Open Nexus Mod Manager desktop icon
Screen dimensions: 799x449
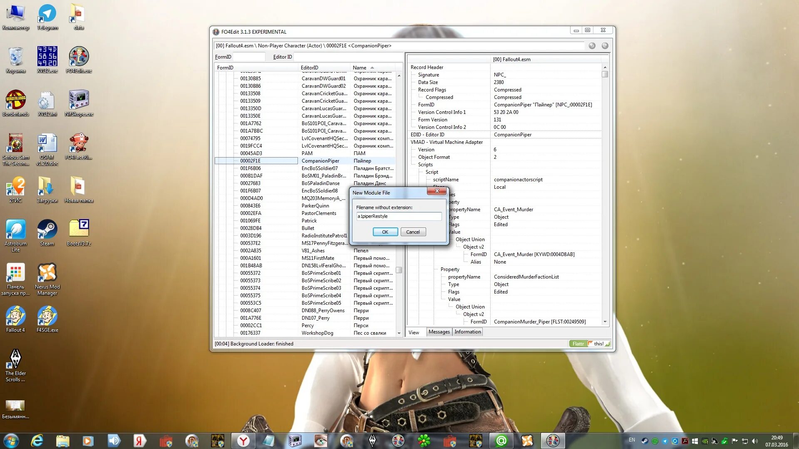click(x=47, y=279)
